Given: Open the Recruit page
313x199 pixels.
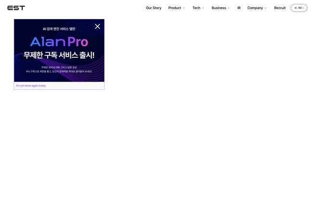Looking at the screenshot, I should (280, 8).
